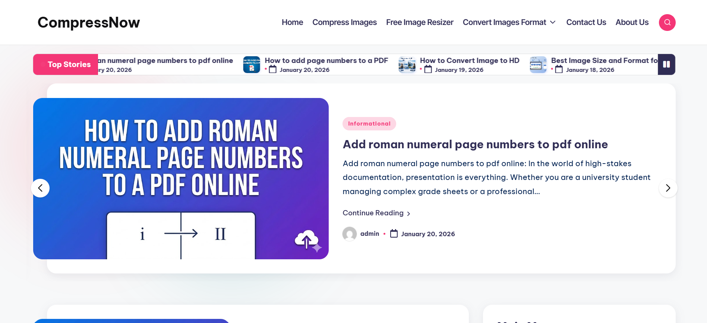The height and width of the screenshot is (323, 707).
Task: Click the January 20, 2026 post date
Action: (428, 234)
